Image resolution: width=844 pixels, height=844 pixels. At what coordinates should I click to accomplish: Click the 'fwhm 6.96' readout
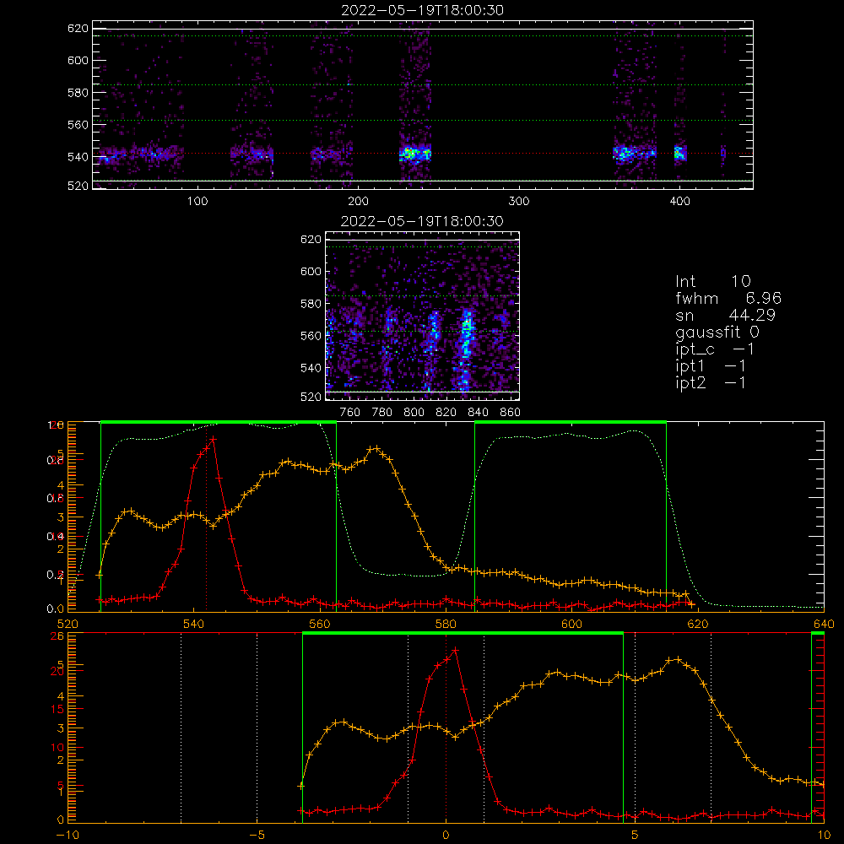(728, 298)
